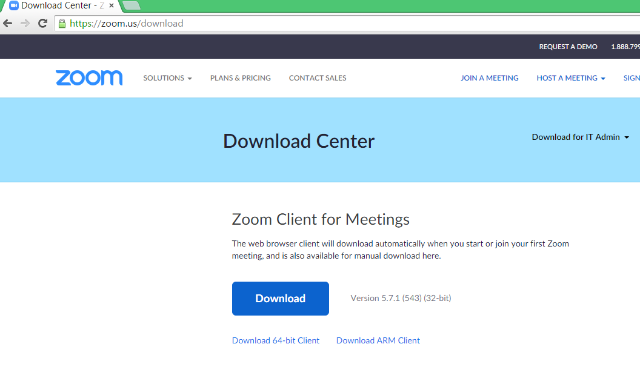Click Version 5.7.1 (543) (32-bit) text
This screenshot has width=640, height=384.
click(x=401, y=299)
